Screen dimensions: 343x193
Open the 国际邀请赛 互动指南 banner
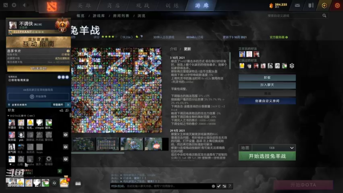pyautogui.click(x=38, y=42)
